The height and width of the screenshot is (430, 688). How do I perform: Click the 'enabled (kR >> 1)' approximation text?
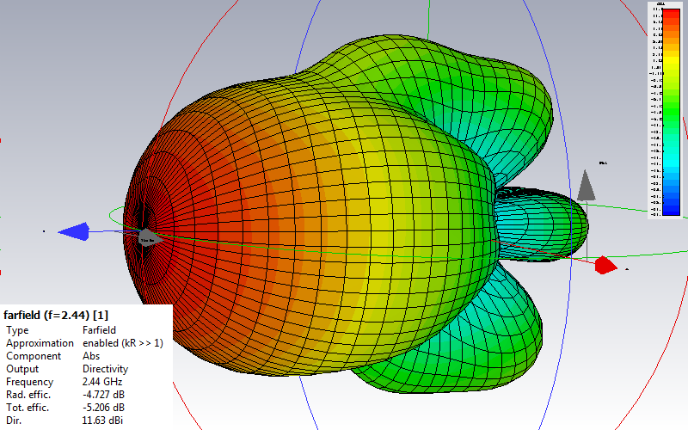coord(122,343)
